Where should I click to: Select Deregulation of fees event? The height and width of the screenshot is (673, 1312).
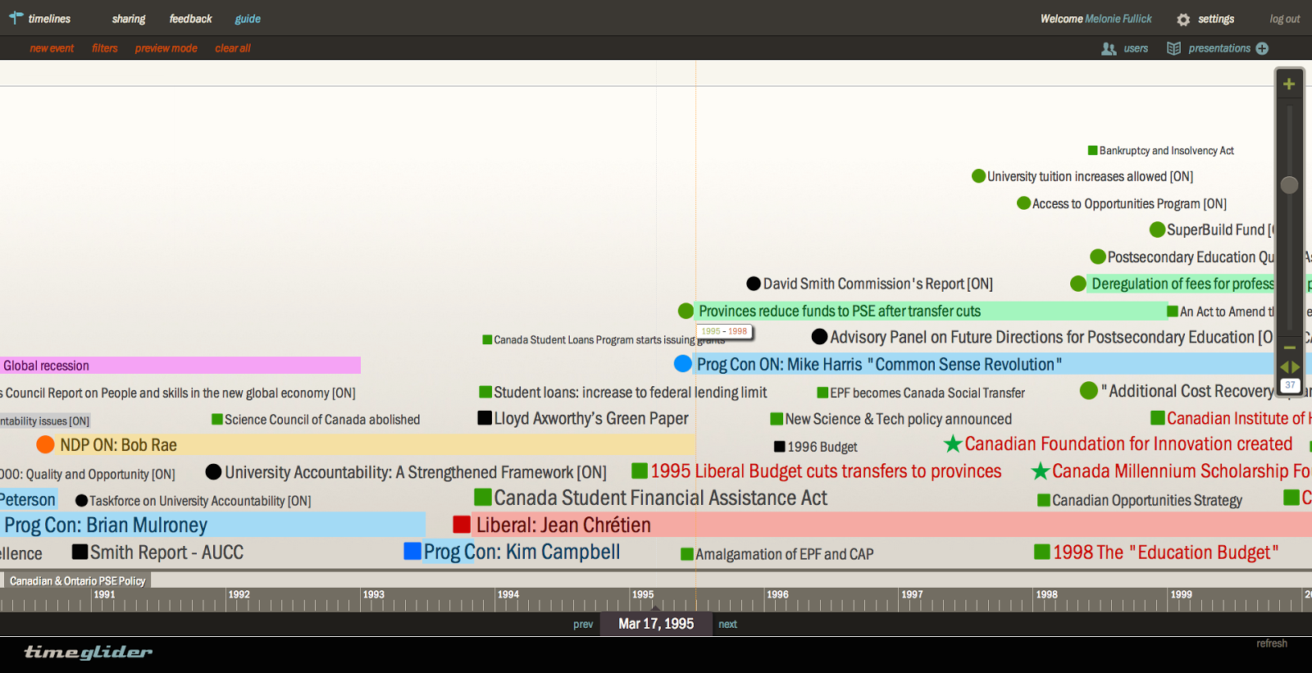tap(1182, 284)
